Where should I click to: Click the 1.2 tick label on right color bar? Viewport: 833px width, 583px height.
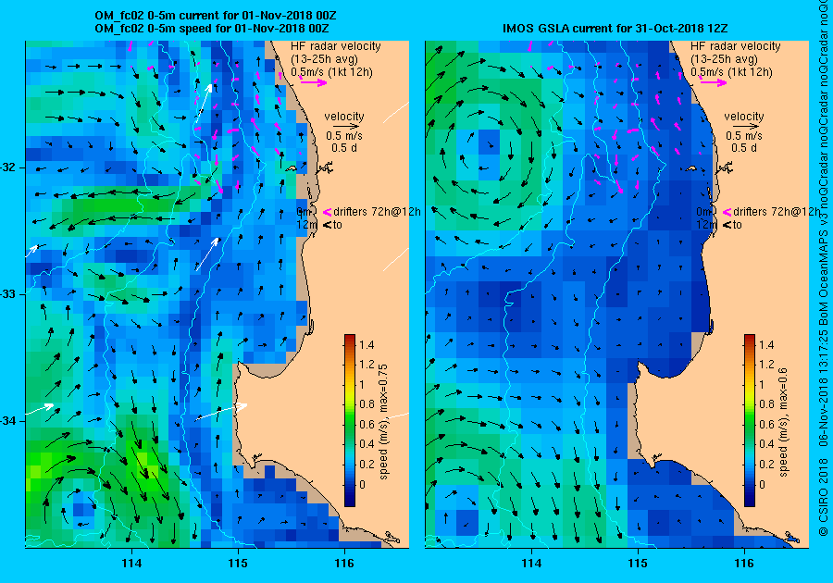pos(766,365)
